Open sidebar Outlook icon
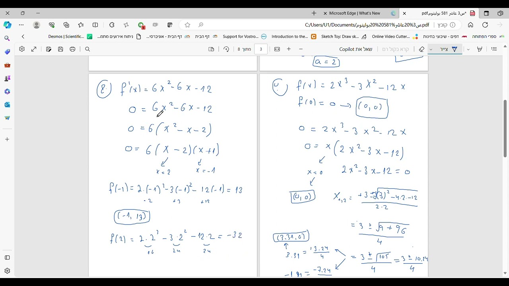This screenshot has height=286, width=509. pos(7,105)
